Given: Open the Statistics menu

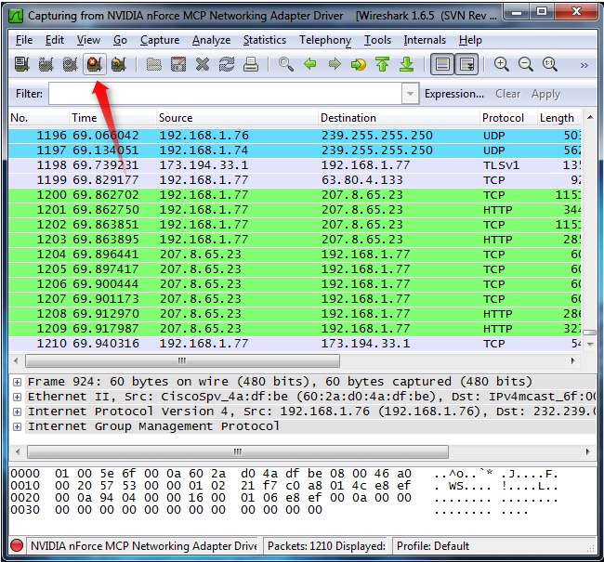Looking at the screenshot, I should click(265, 40).
